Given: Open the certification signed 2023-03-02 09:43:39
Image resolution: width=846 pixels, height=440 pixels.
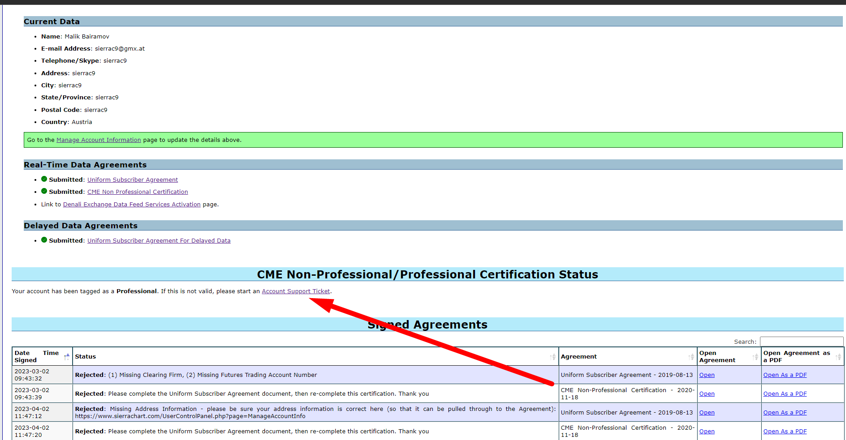Looking at the screenshot, I should pyautogui.click(x=707, y=394).
